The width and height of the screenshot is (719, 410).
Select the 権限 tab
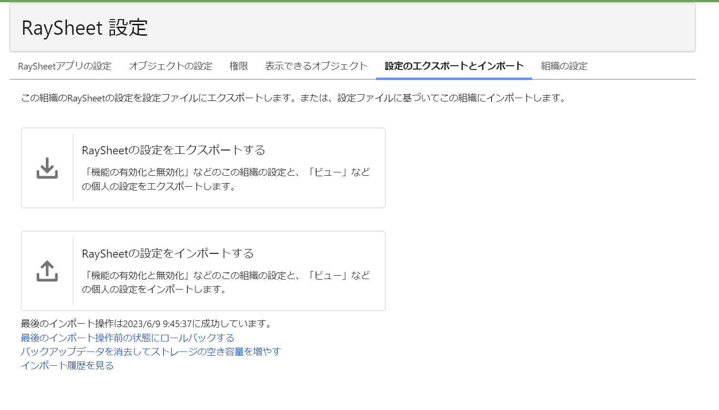pyautogui.click(x=239, y=66)
